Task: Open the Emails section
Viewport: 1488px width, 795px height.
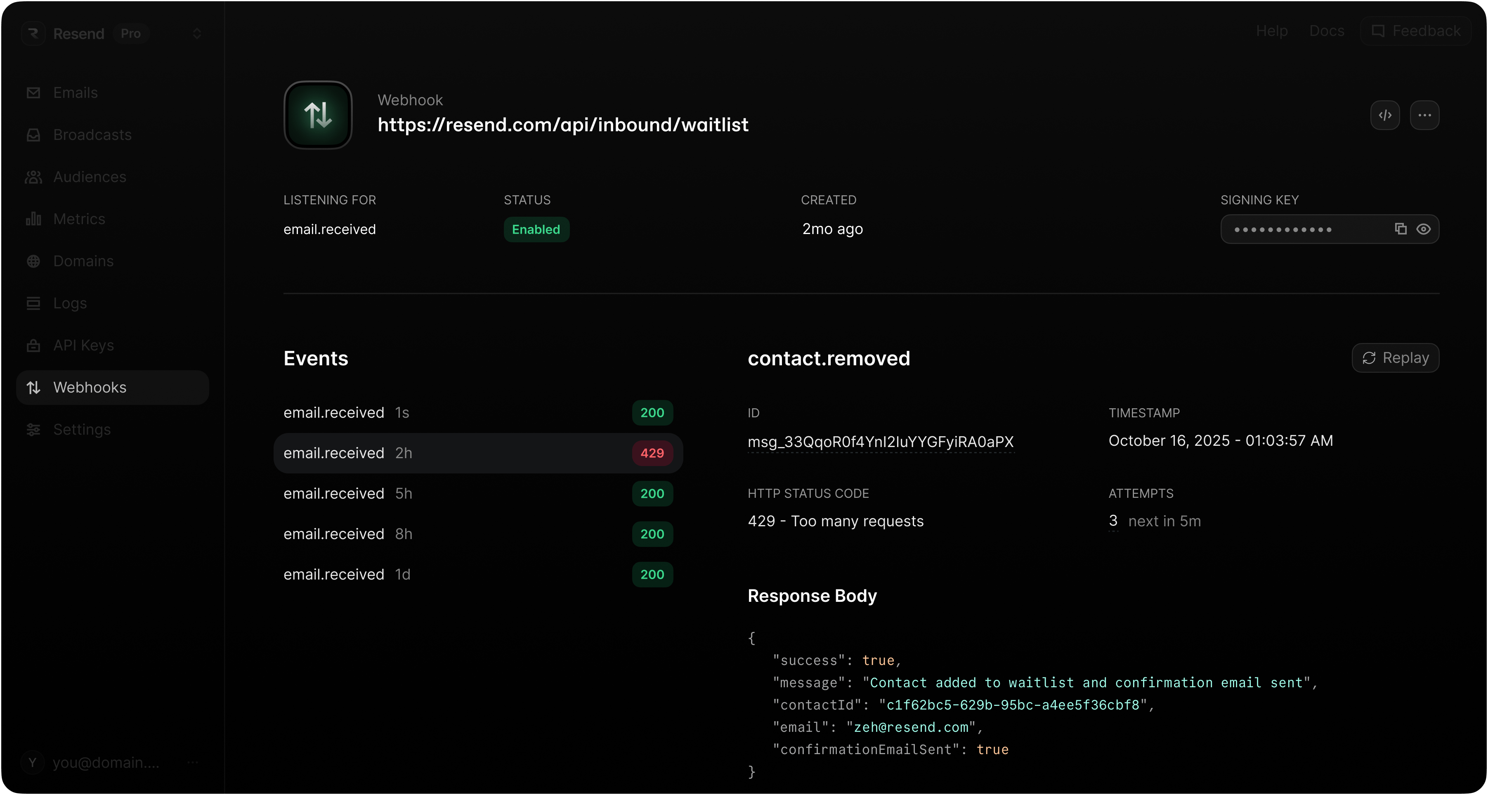Action: (76, 92)
